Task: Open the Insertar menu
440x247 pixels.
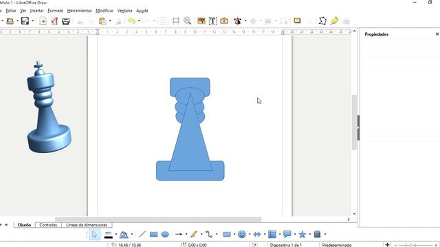Action: point(36,11)
